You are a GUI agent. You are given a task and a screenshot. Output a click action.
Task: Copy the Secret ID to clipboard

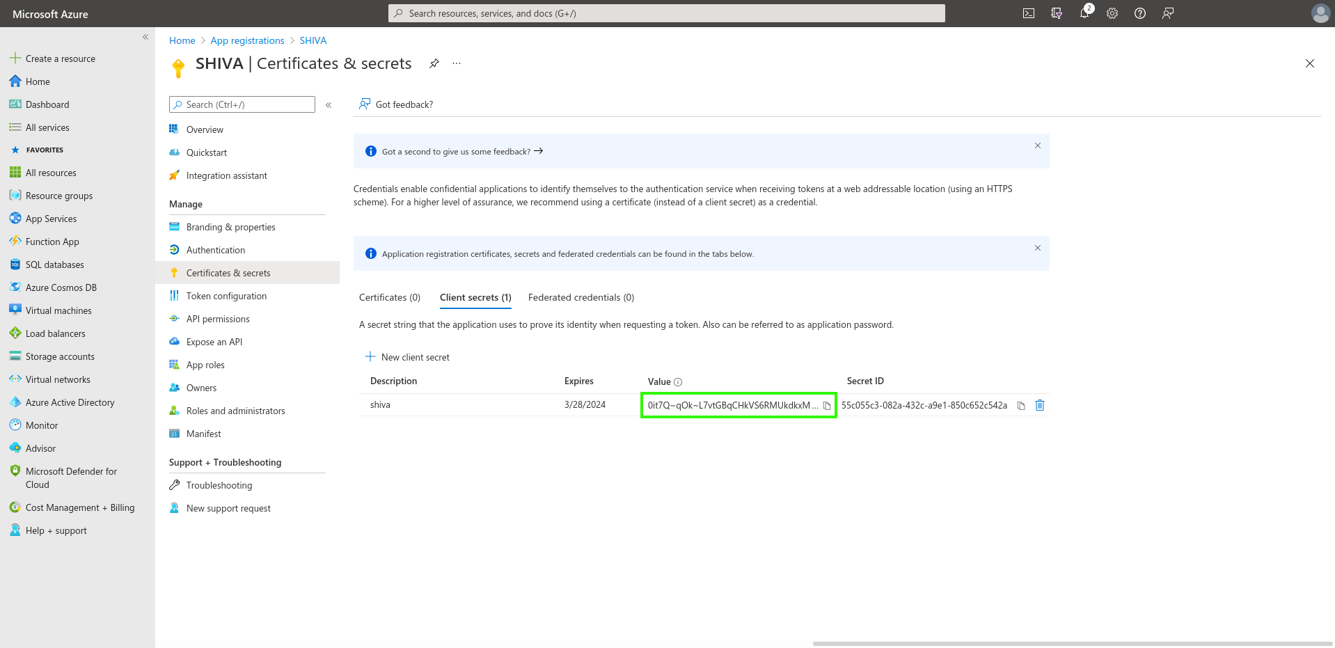click(x=1021, y=406)
